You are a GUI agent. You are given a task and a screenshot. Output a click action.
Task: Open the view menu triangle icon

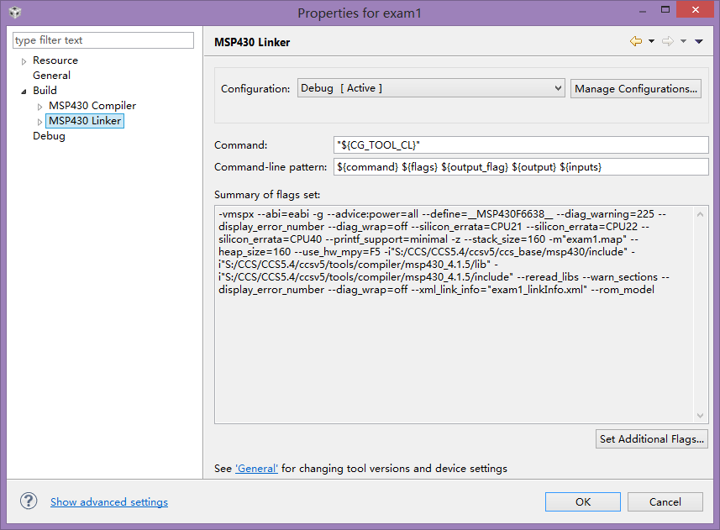(x=699, y=41)
